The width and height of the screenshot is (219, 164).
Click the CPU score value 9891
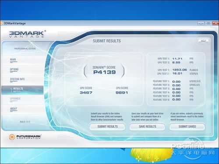(122, 93)
